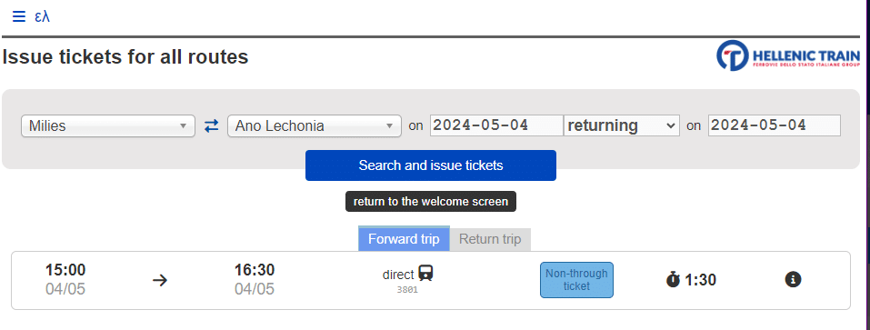Click the stopwatch duration icon

[673, 279]
